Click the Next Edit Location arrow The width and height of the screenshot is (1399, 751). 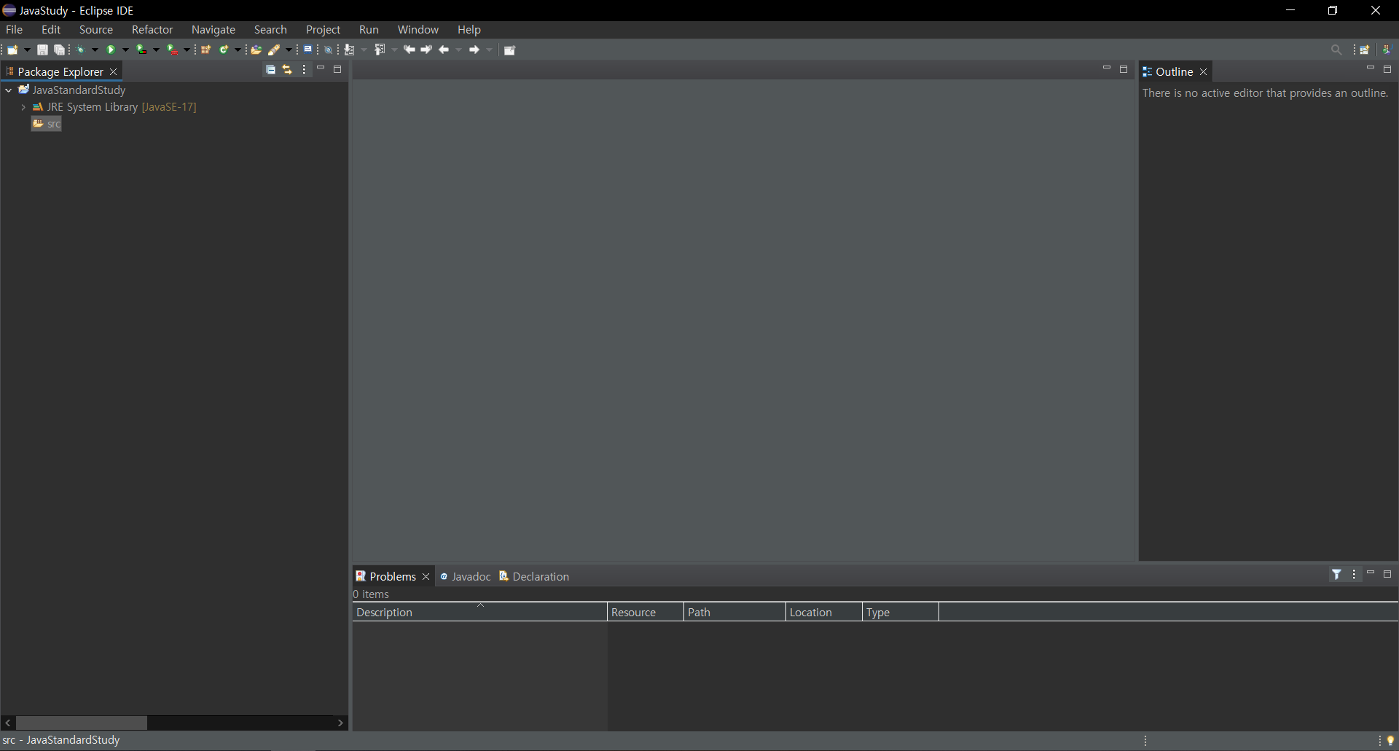point(426,50)
